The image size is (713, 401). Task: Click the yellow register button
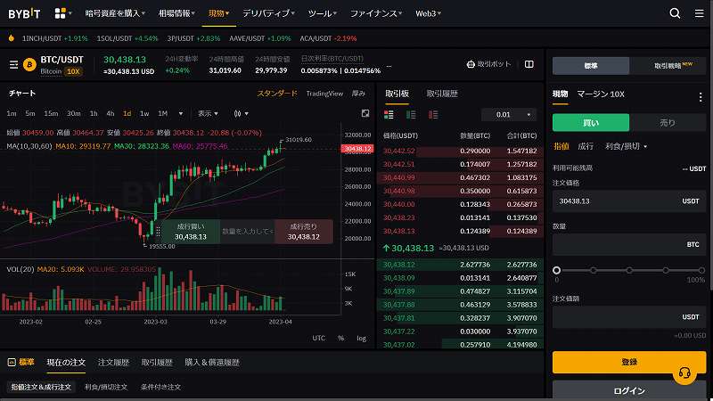[x=629, y=362]
